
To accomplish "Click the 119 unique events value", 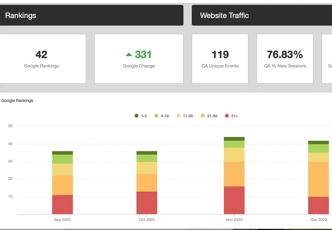I will point(220,55).
